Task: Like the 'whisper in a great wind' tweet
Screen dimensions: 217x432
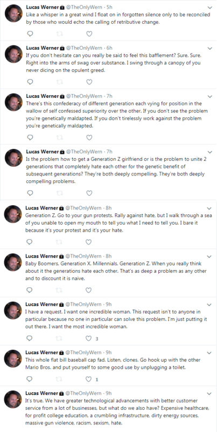Action: [x=89, y=33]
